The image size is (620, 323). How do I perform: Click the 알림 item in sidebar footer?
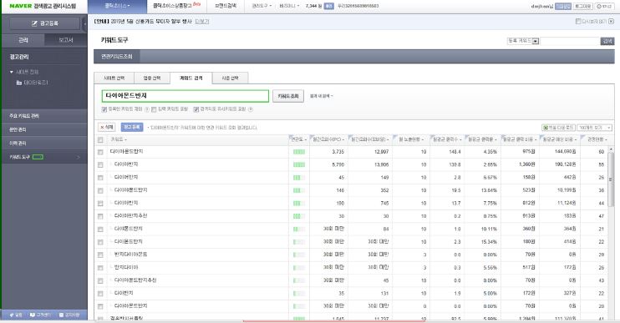coord(16,315)
